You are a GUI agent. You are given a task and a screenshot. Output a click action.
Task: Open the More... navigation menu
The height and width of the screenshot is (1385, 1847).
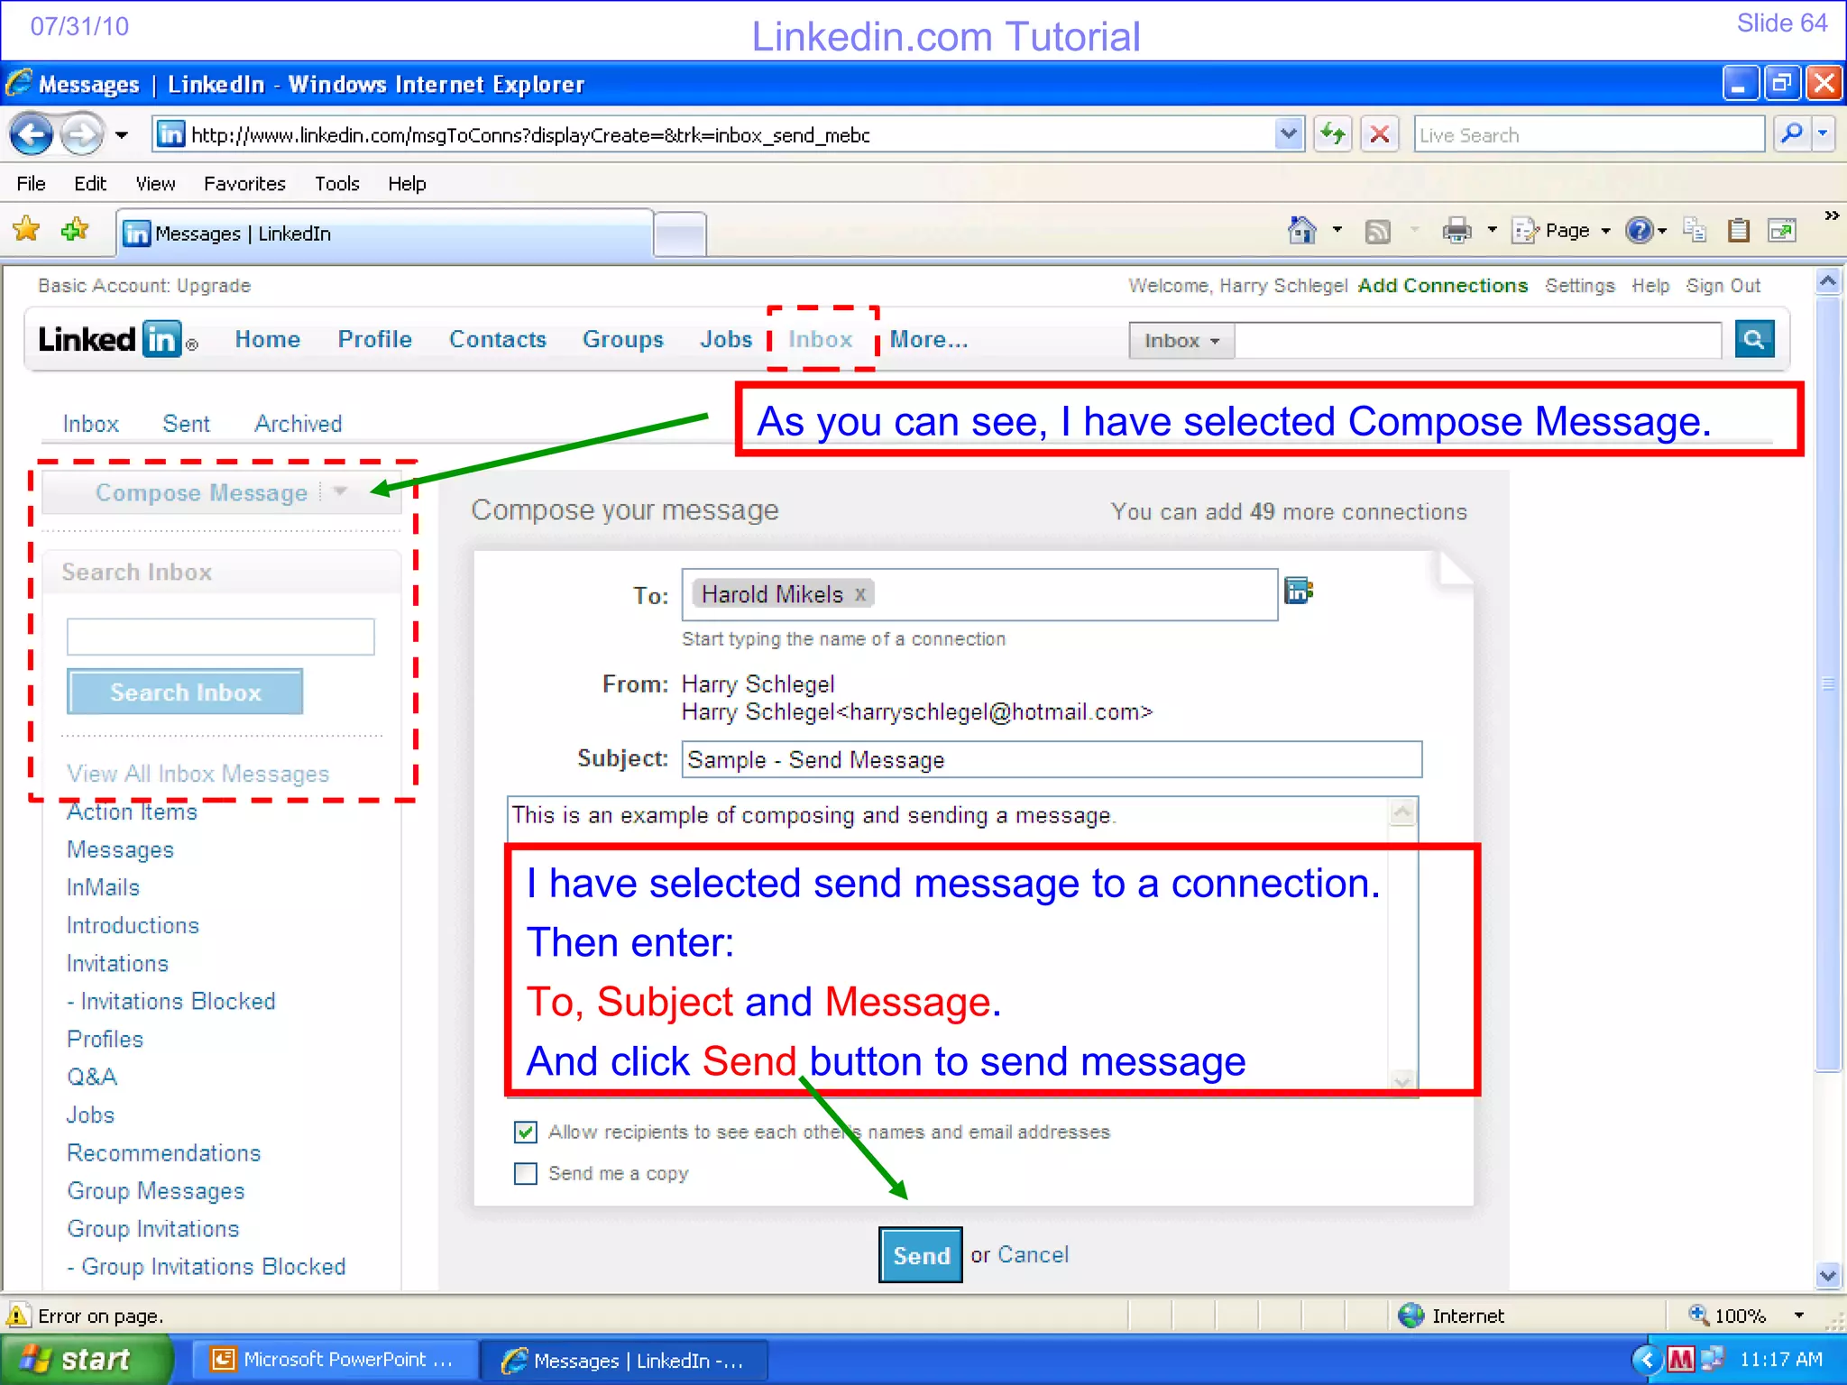tap(929, 339)
